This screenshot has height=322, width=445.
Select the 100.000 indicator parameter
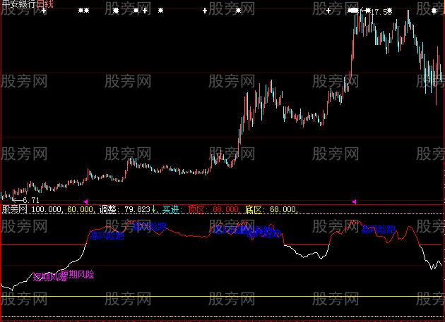click(x=47, y=209)
